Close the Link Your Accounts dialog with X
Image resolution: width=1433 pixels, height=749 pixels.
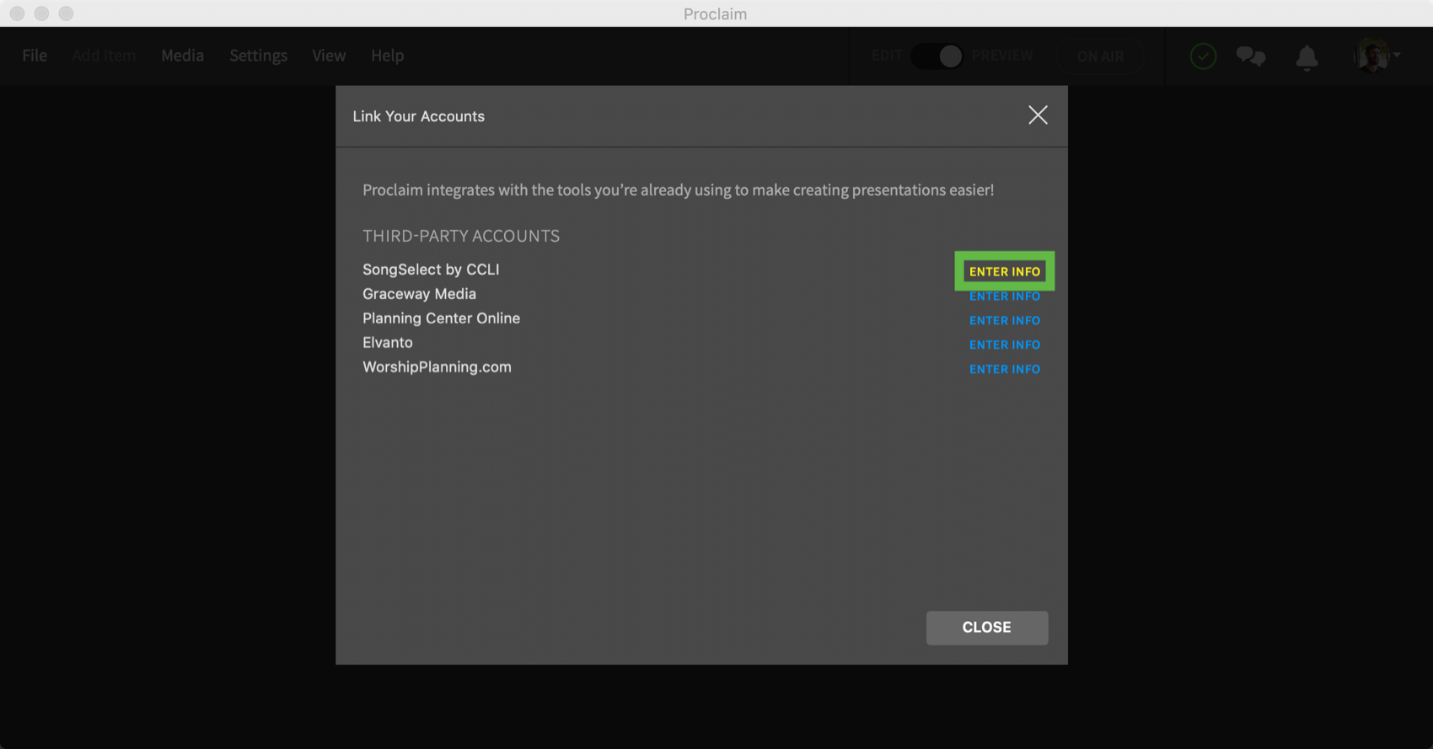pos(1038,115)
